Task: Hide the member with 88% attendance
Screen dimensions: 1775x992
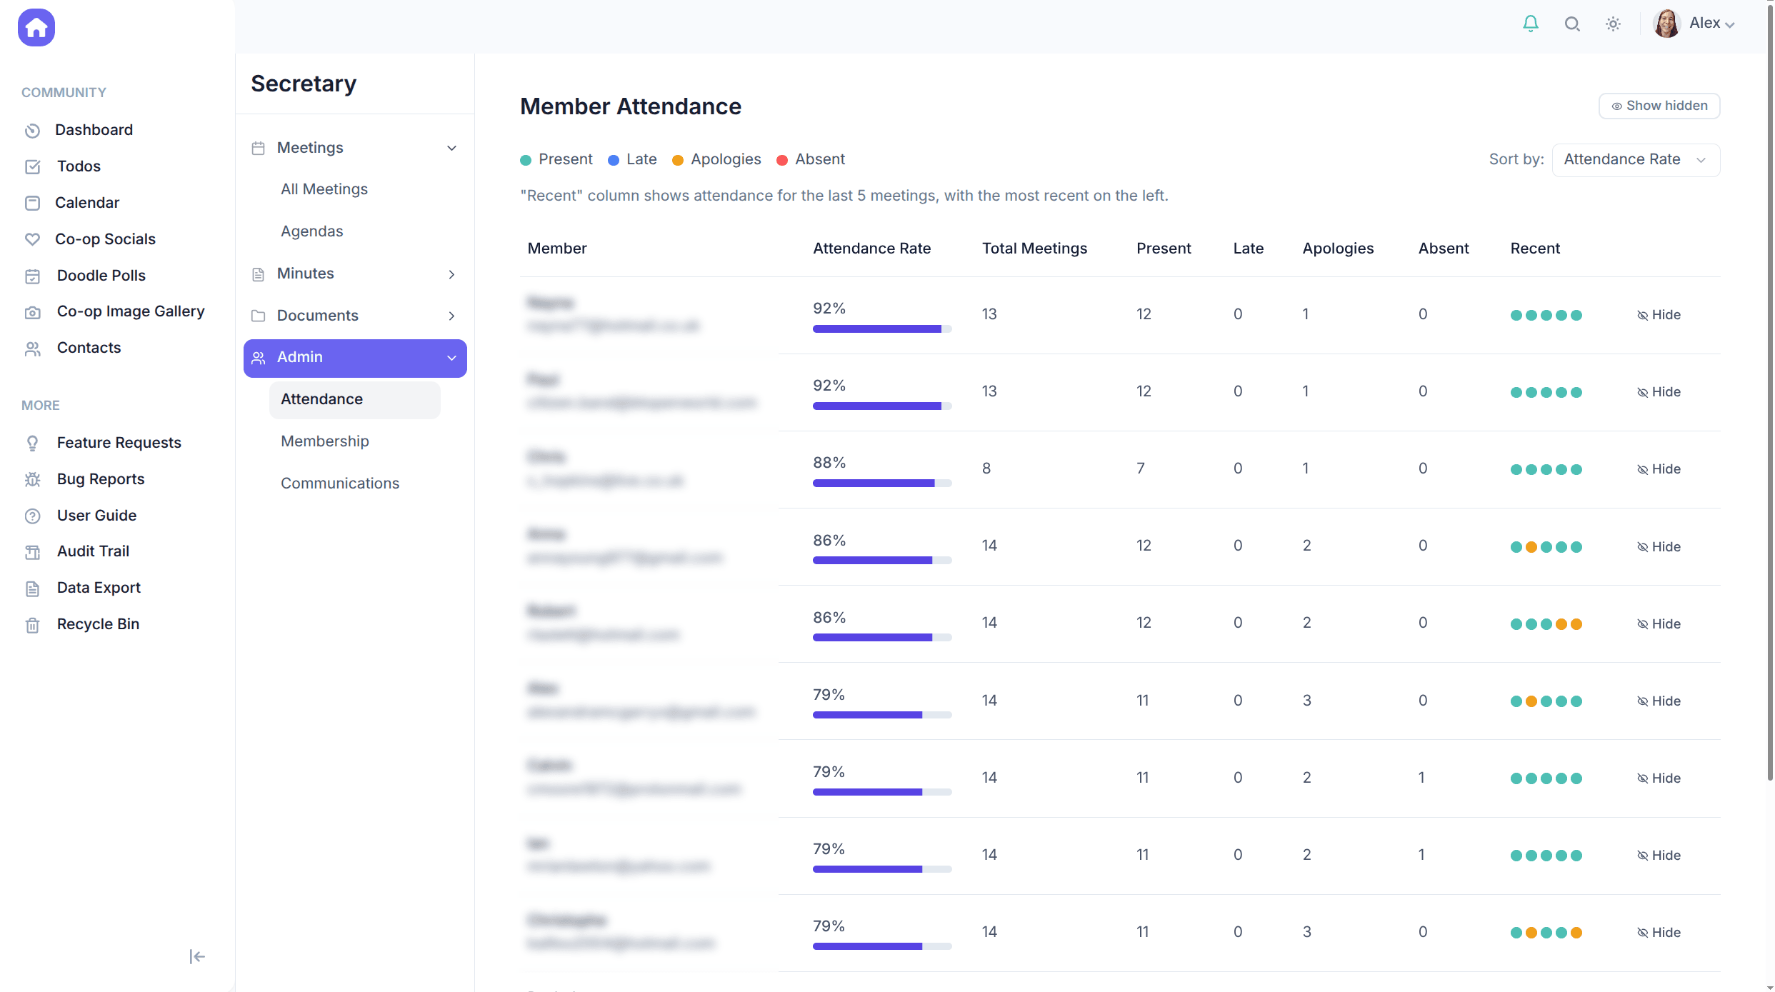Action: click(1660, 469)
